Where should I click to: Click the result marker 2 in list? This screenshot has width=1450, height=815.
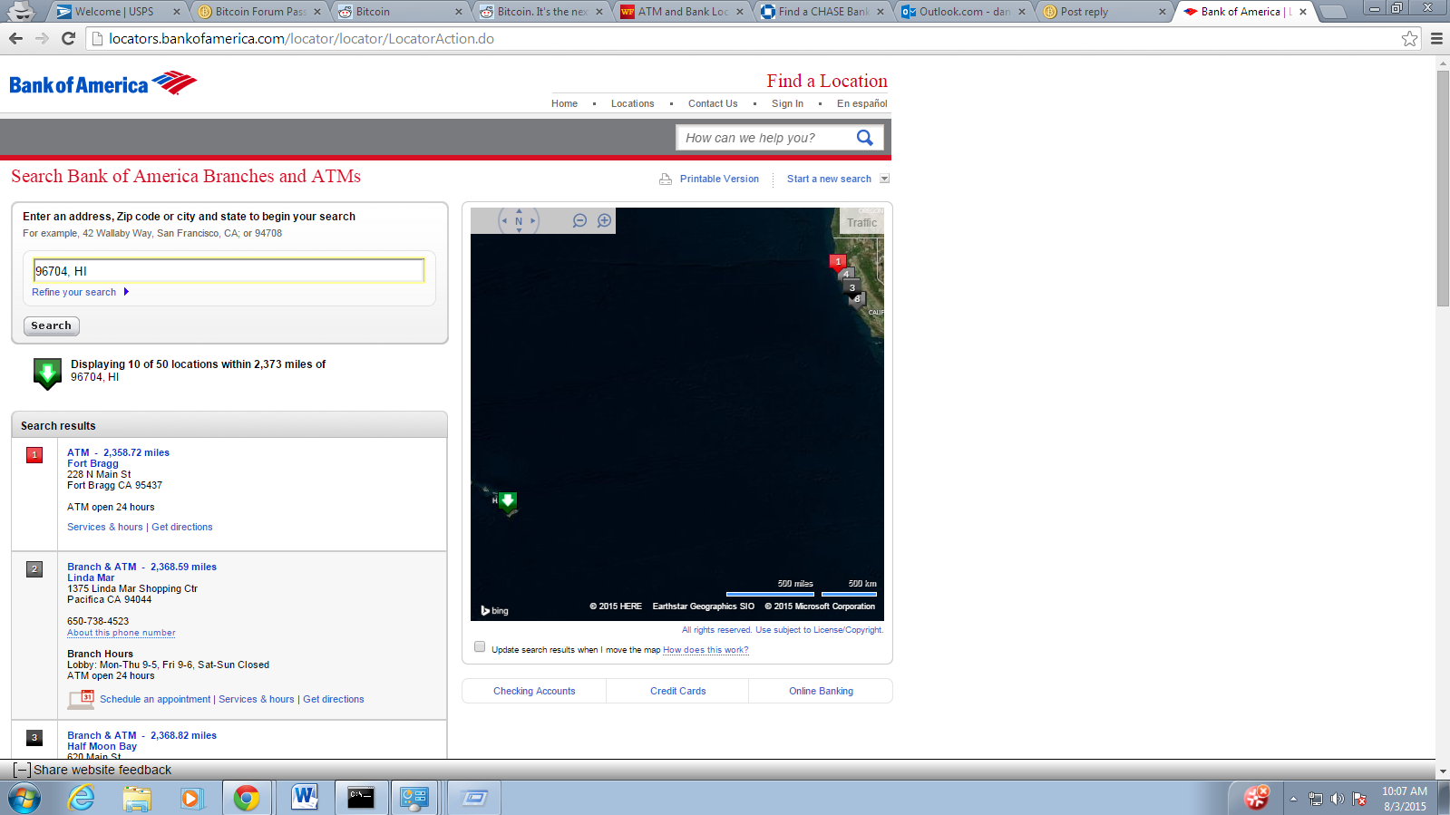[34, 569]
